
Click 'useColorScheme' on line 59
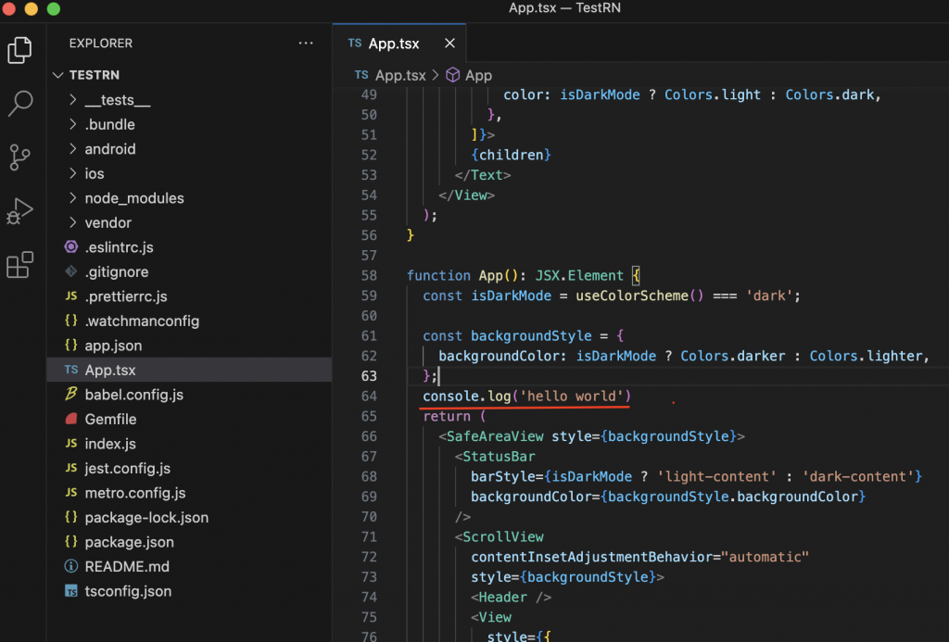click(632, 296)
